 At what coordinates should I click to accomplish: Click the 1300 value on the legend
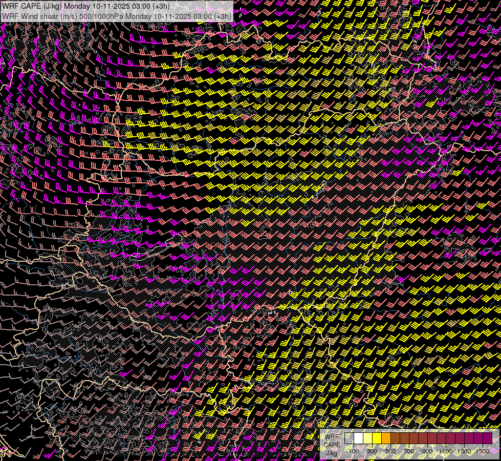point(464,451)
